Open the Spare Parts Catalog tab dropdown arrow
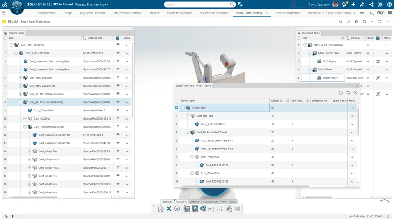This screenshot has width=394, height=221. tap(267, 13)
